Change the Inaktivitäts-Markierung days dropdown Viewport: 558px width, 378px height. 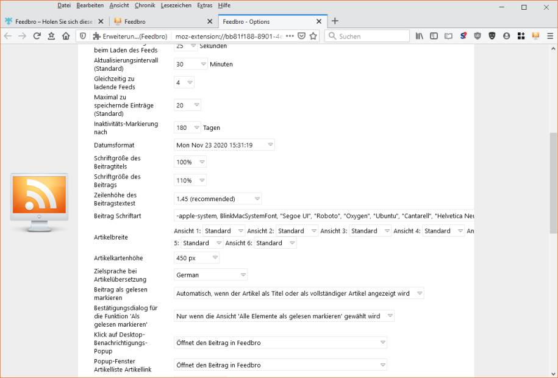(x=187, y=127)
